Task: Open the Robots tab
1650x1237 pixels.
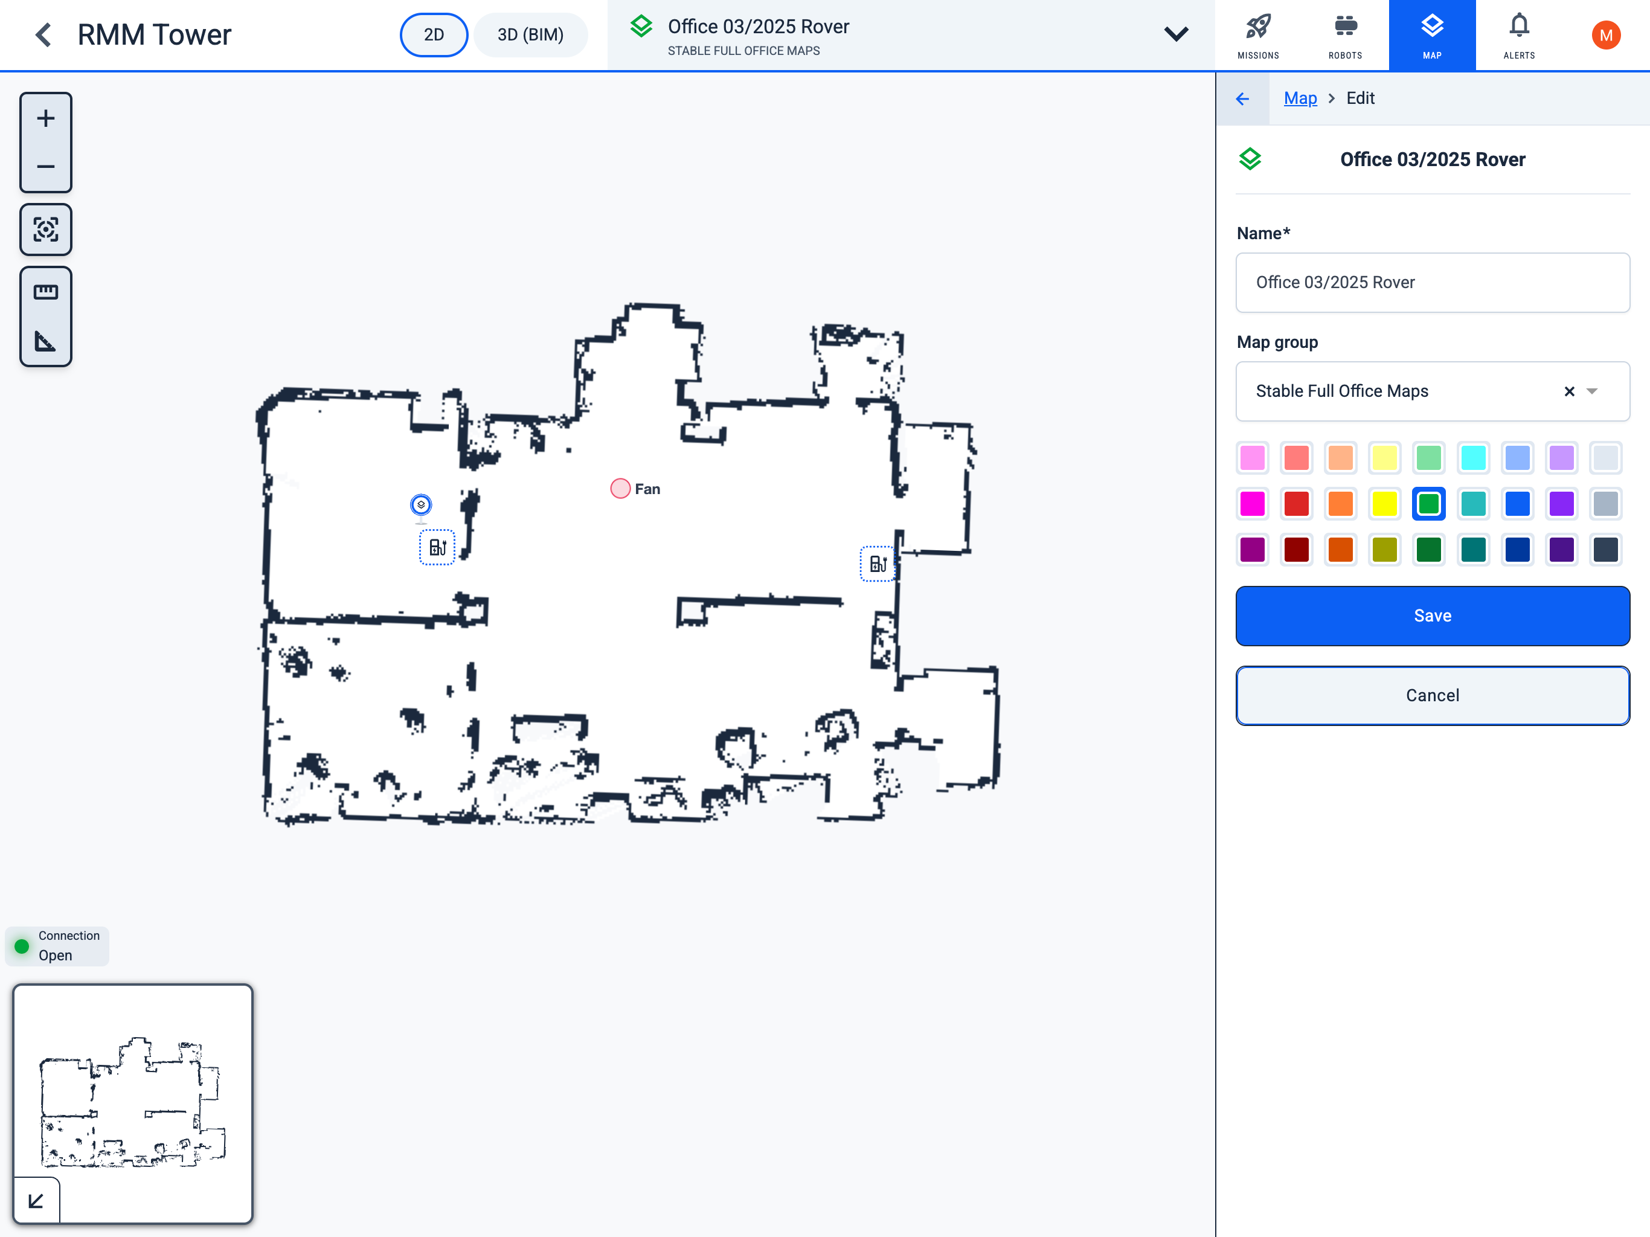Action: coord(1345,35)
